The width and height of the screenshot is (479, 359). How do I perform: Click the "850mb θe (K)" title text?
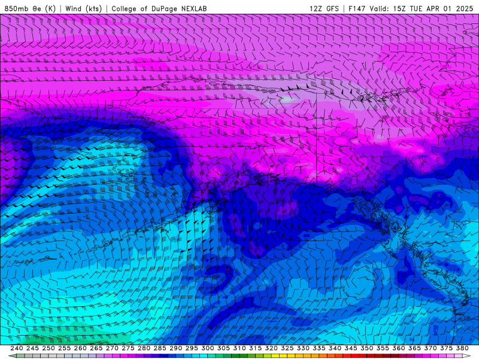coord(30,8)
